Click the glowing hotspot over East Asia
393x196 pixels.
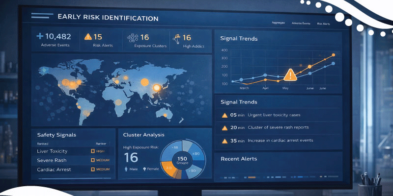[x=157, y=88]
